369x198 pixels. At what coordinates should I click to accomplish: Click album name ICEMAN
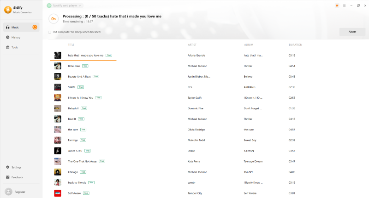tap(249, 151)
